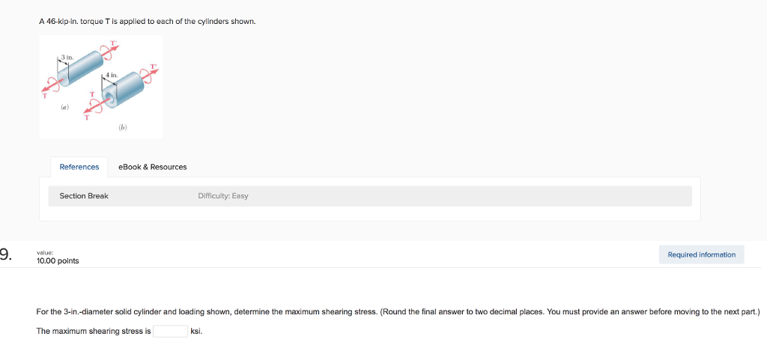Click the Difficulty: Easy label
Image resolution: width=767 pixels, height=348 pixels.
tap(222, 196)
